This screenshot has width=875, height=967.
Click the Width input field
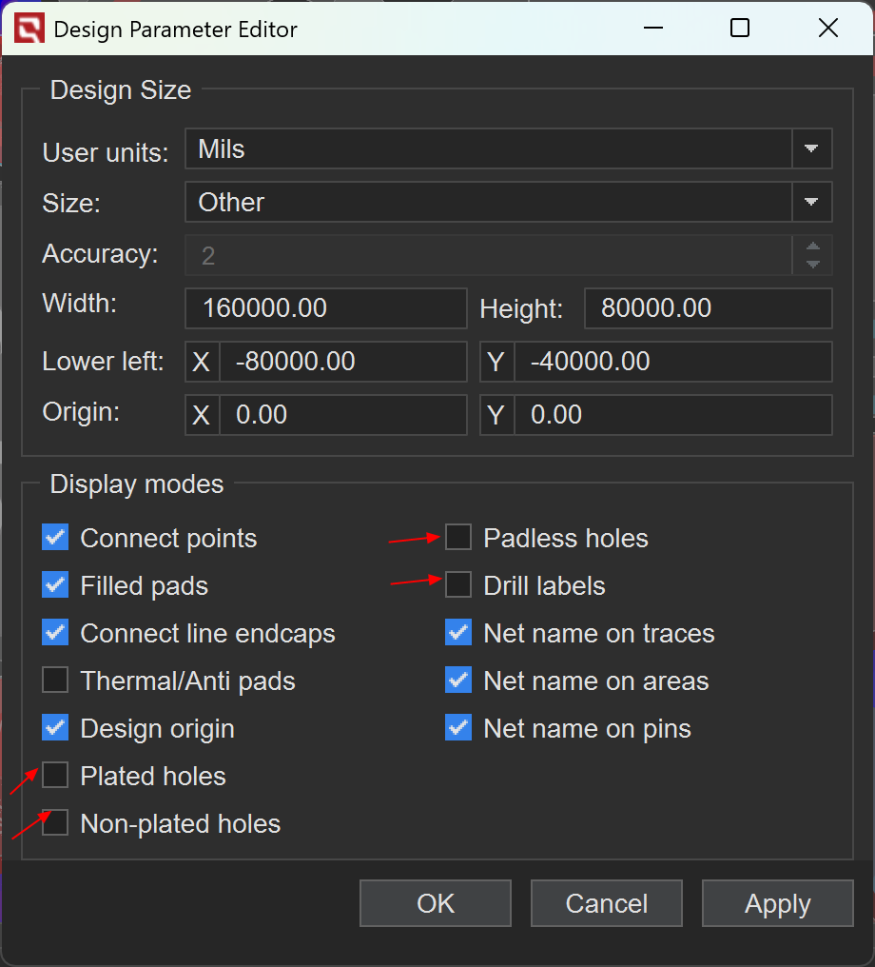pyautogui.click(x=325, y=308)
